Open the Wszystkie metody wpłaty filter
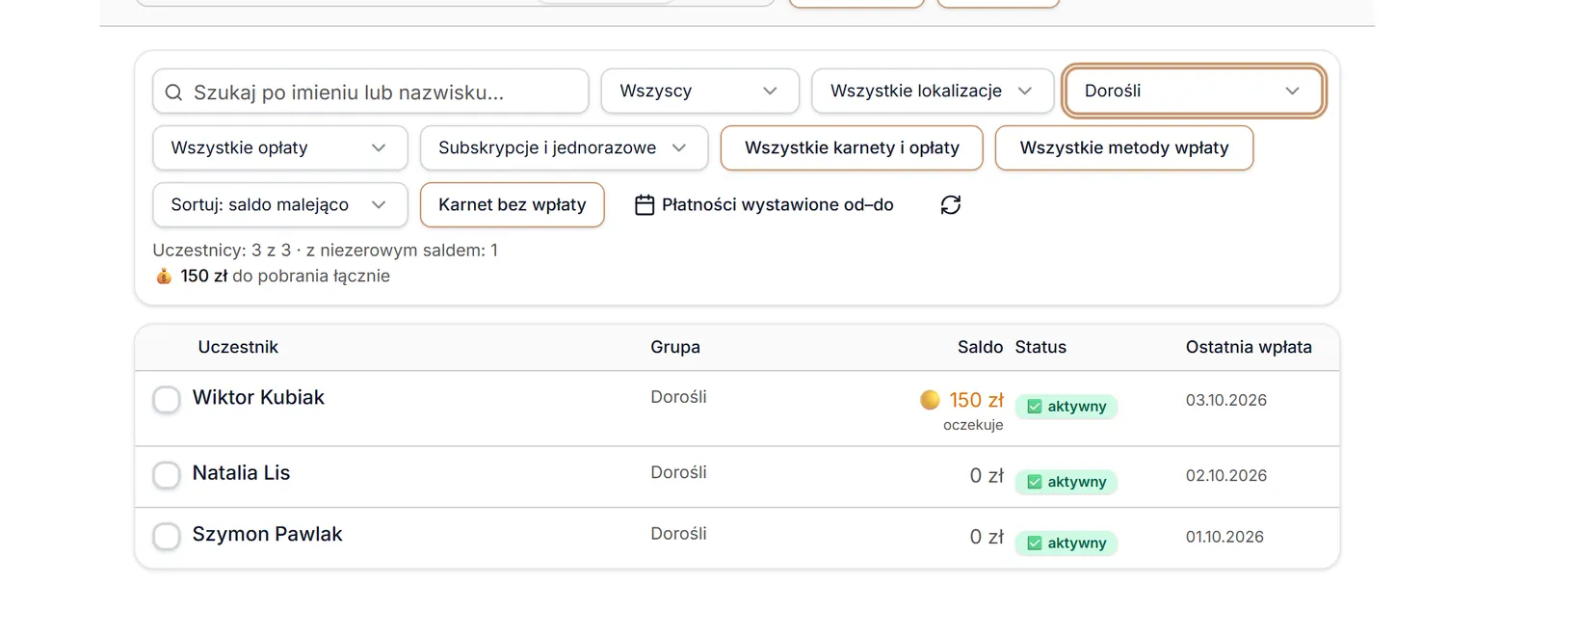 pyautogui.click(x=1124, y=147)
